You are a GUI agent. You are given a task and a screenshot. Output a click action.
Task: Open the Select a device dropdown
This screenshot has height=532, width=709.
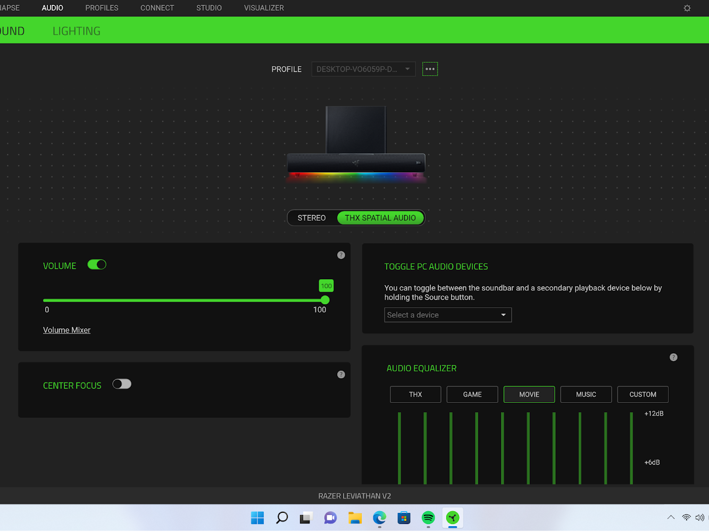tap(447, 315)
